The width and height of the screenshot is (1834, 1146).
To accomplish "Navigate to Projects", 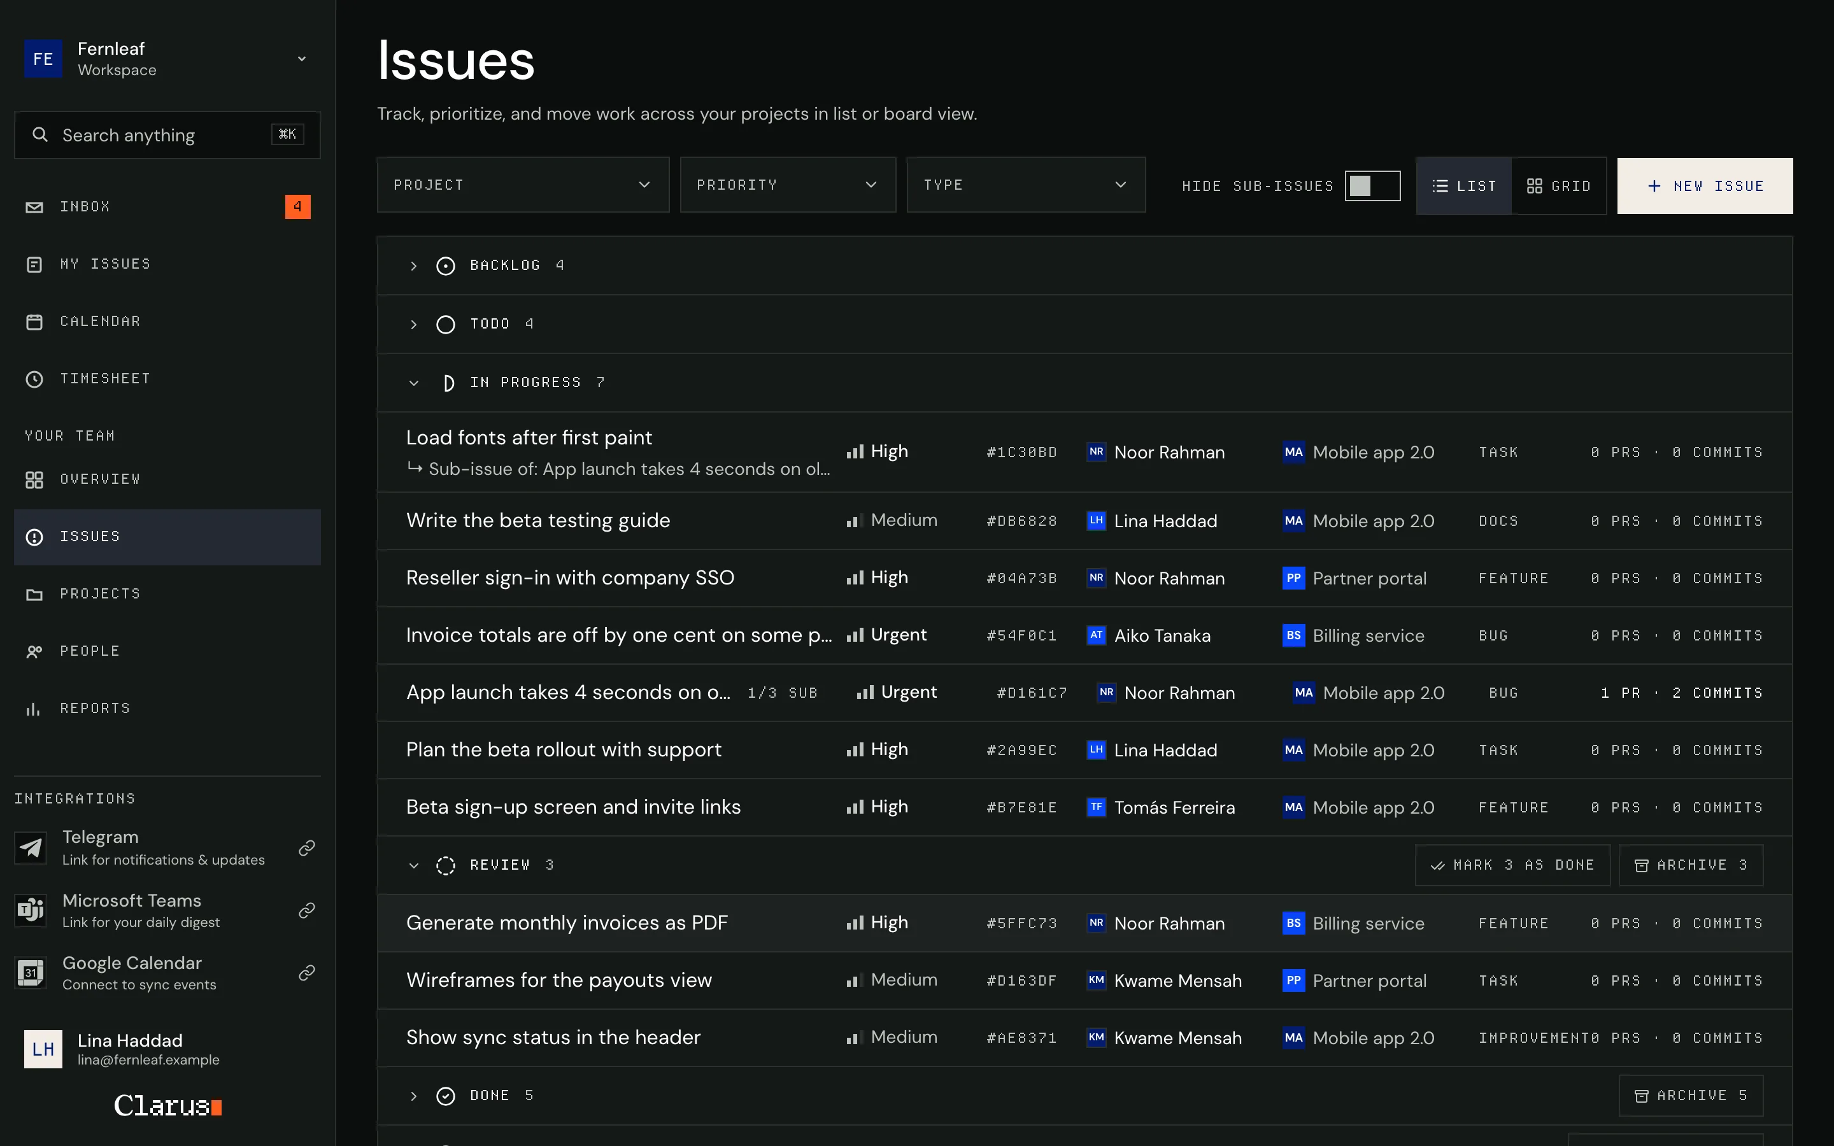I will (167, 593).
